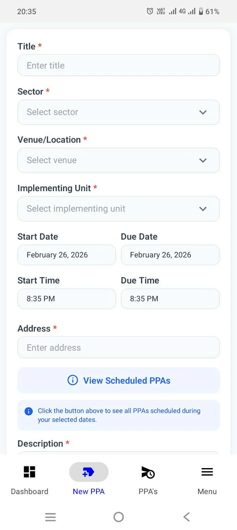237x530 pixels.
Task: Tap the New PPA icon
Action: tap(89, 472)
